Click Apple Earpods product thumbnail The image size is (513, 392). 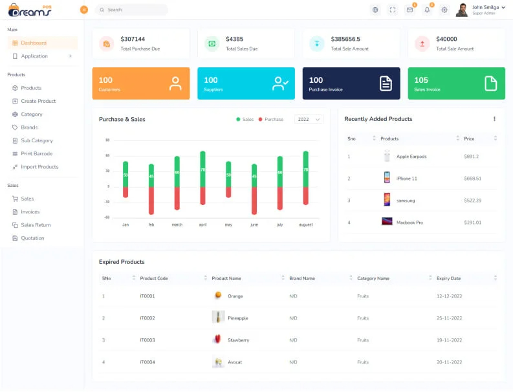[x=387, y=157]
